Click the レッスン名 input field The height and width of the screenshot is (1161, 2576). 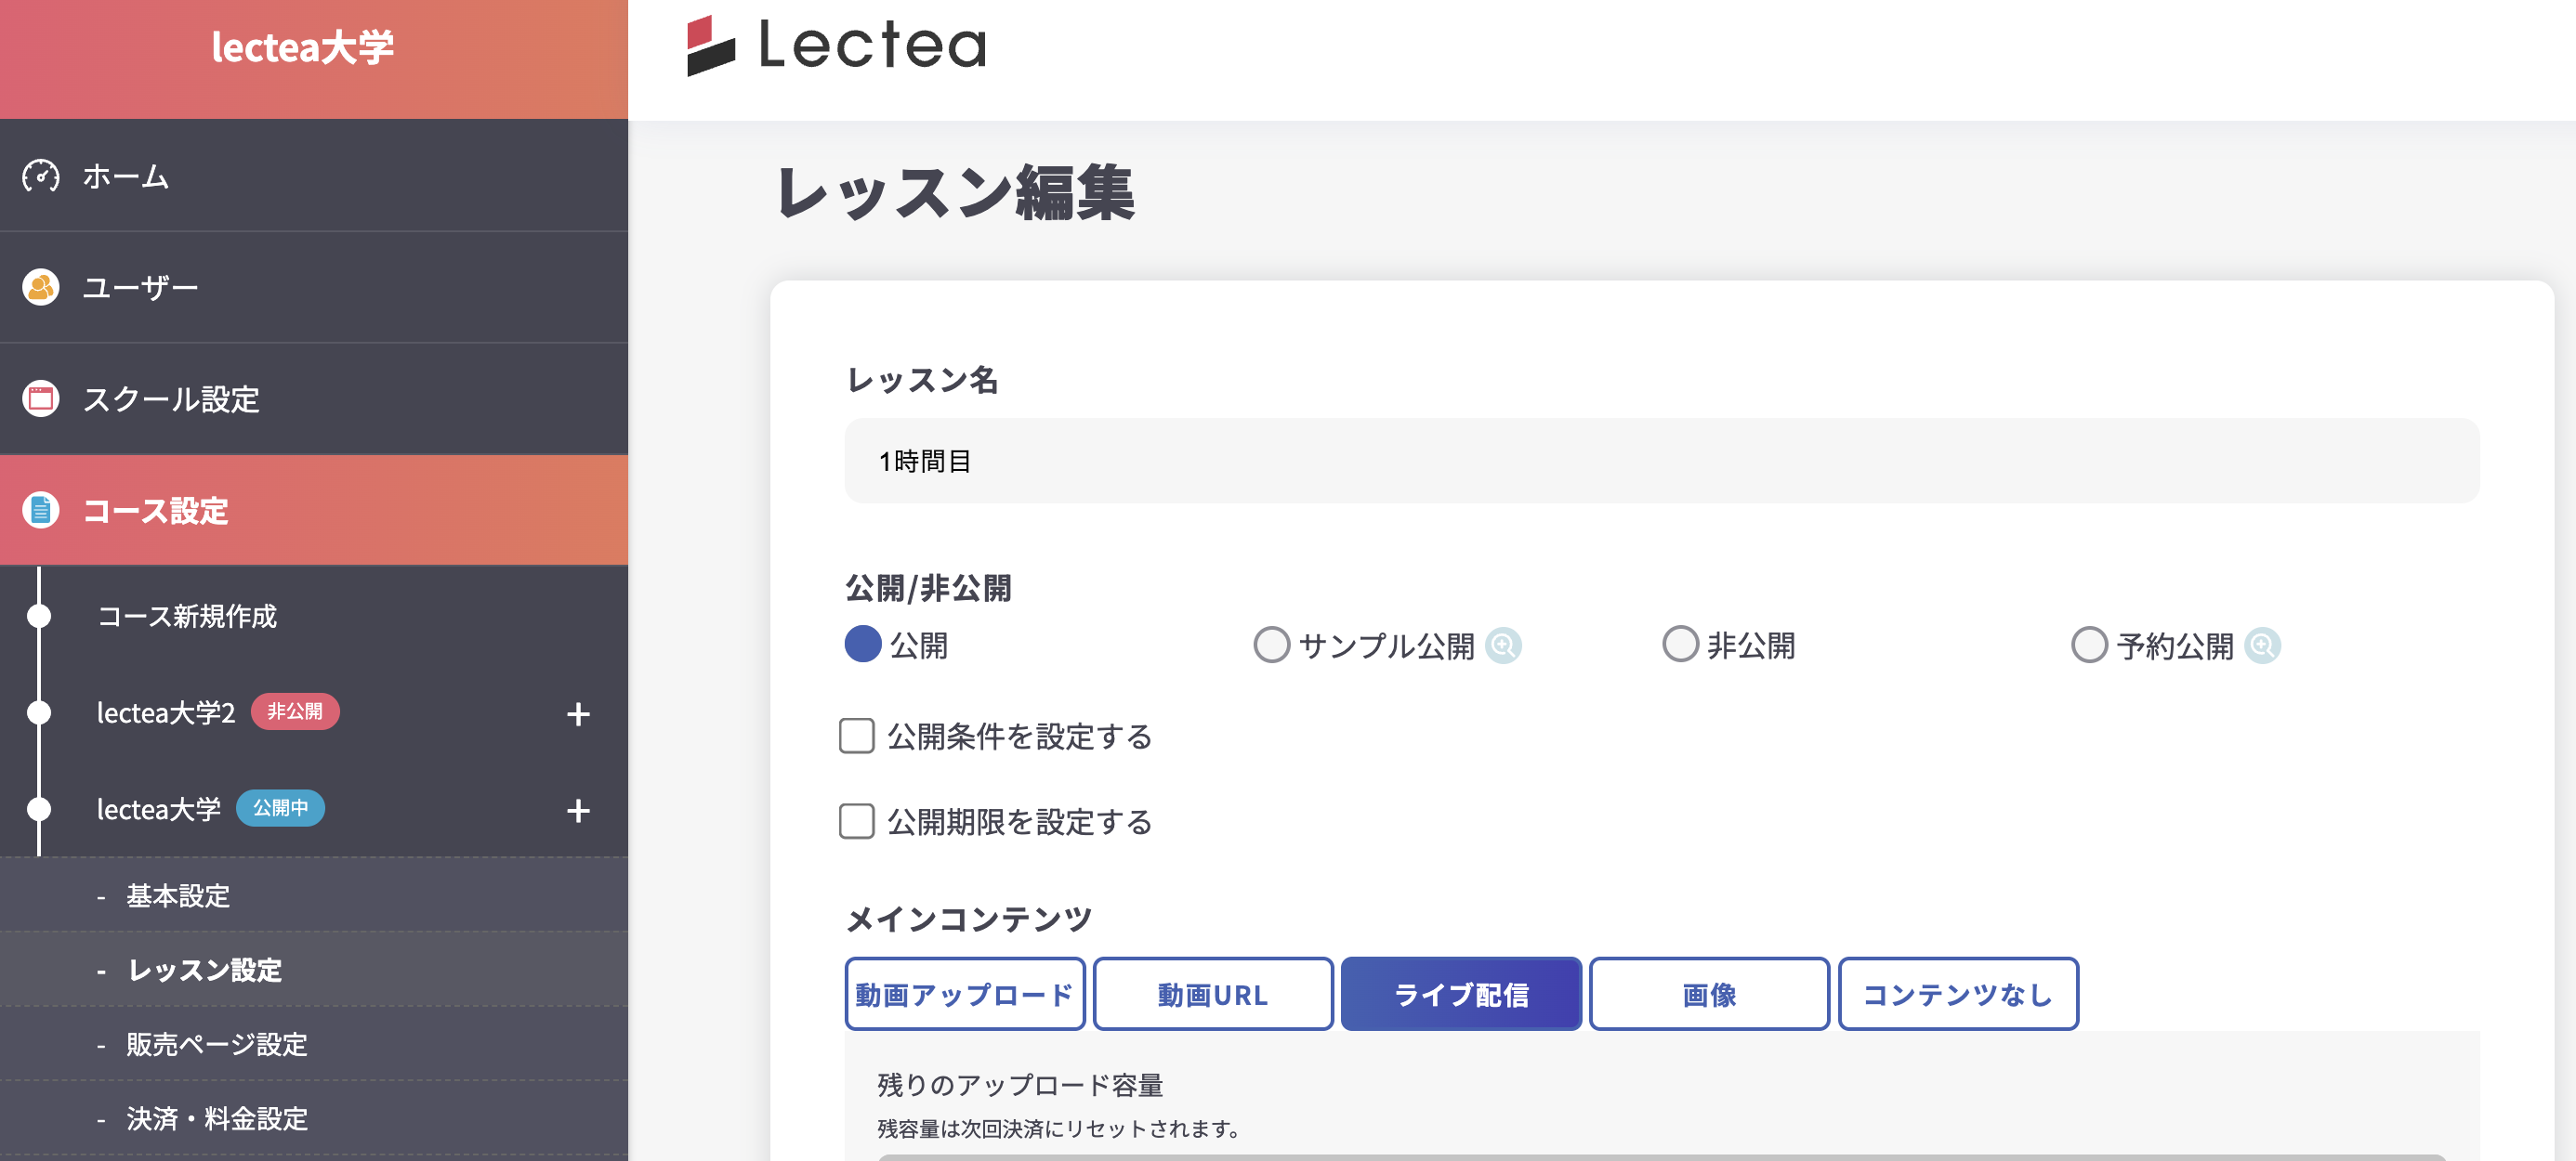[x=1661, y=461]
